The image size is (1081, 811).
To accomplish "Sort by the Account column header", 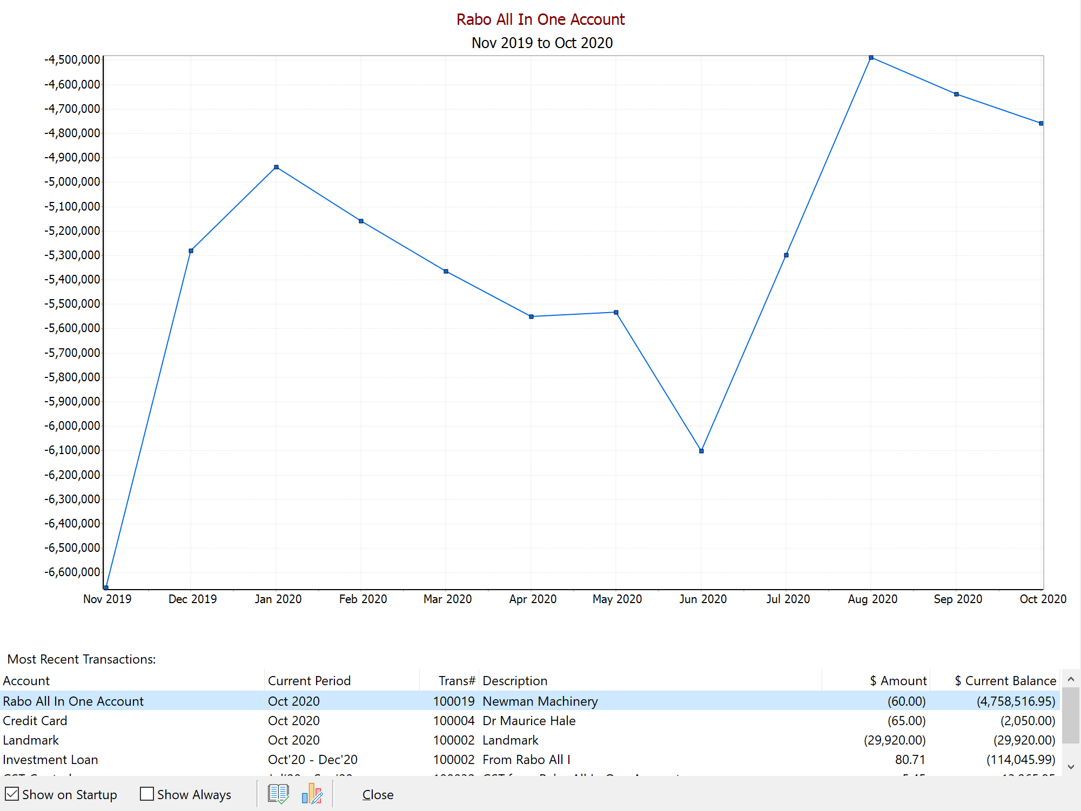I will 132,681.
